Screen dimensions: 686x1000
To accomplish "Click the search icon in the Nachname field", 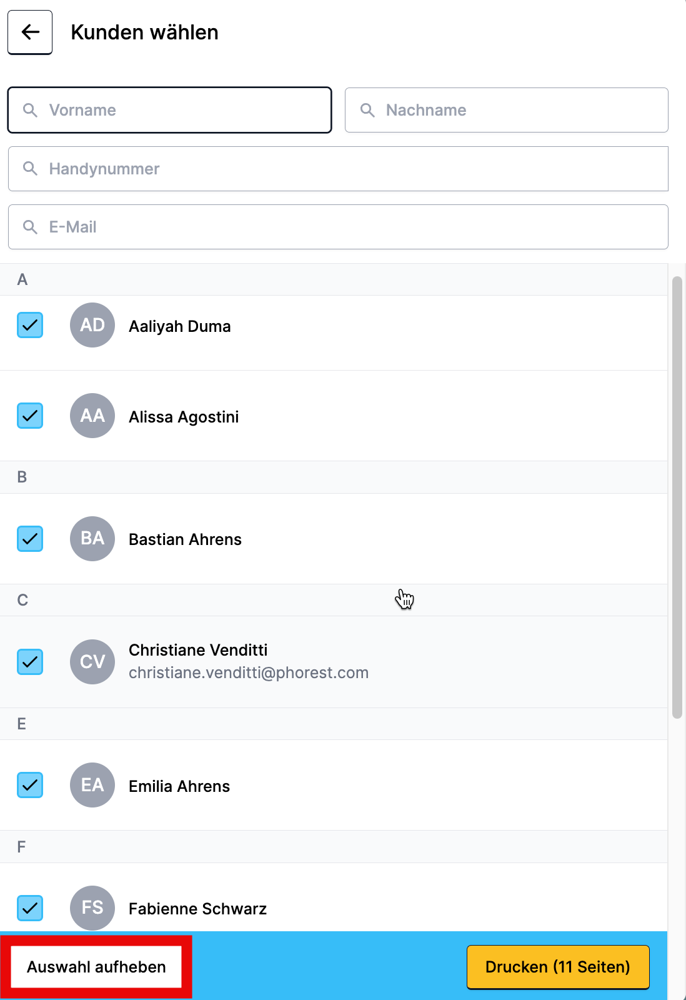I will pos(367,111).
